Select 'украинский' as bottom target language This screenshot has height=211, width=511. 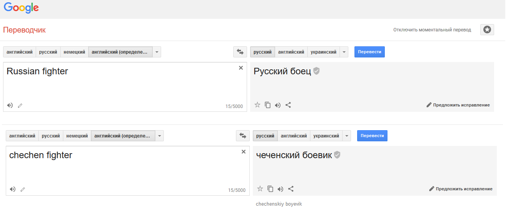326,136
